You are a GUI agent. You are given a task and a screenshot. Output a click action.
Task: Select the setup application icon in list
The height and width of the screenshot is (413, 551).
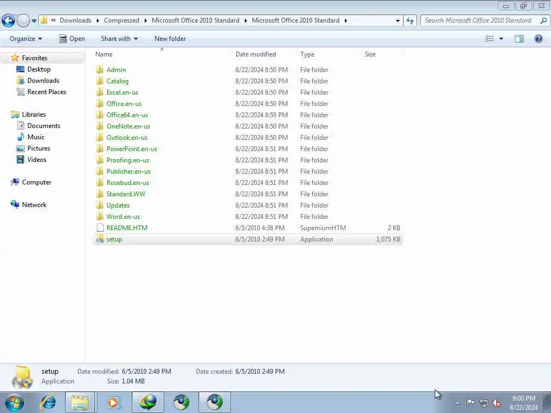pos(100,239)
